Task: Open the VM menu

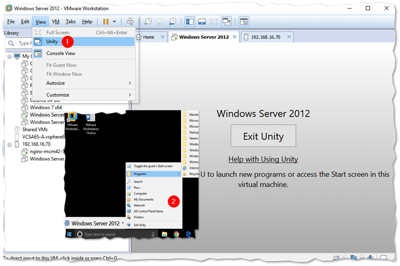Action: [56, 22]
